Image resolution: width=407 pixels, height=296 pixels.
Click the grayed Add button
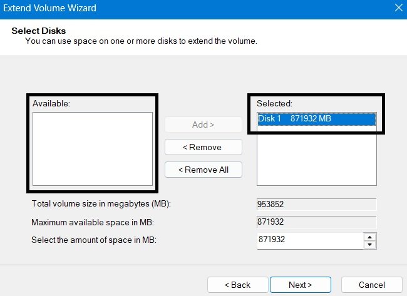coord(203,125)
